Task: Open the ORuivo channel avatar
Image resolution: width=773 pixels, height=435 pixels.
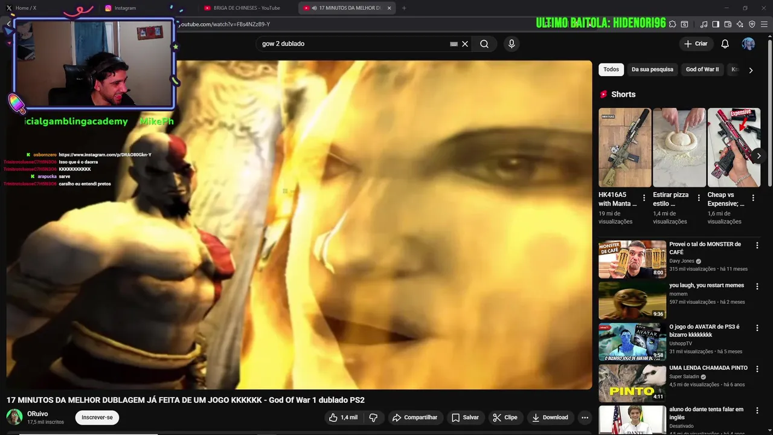Action: click(14, 417)
